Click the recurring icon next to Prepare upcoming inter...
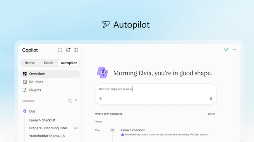 [x=76, y=128]
